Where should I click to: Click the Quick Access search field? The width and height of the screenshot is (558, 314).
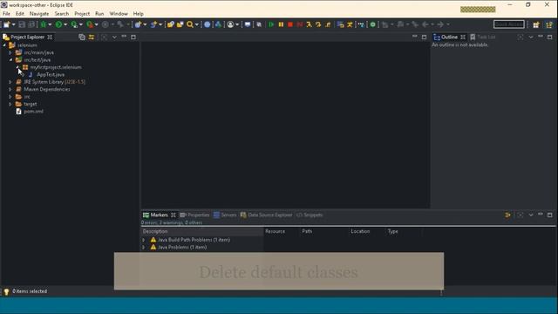coord(509,24)
